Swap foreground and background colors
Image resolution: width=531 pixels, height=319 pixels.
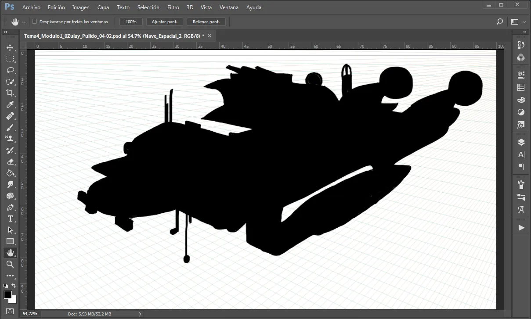(x=14, y=286)
